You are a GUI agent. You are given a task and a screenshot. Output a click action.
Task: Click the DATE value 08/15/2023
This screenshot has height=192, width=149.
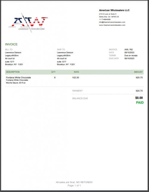point(129,52)
